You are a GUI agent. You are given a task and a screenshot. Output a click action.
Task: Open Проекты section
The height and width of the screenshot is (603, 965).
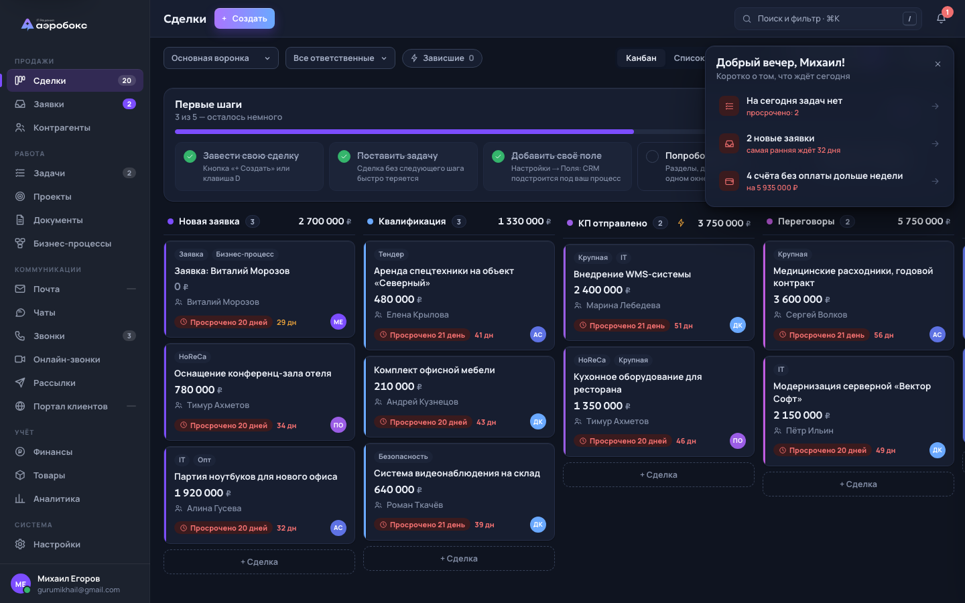coord(75,196)
